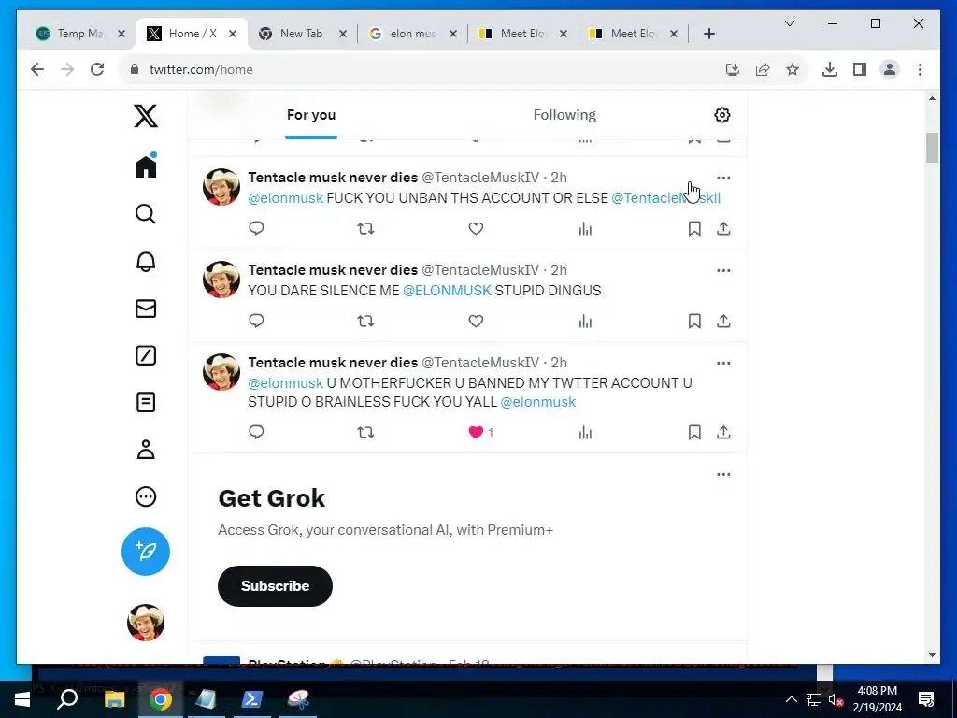The image size is (957, 718).
Task: Open Explore search magnifier in sidebar
Action: 145,214
